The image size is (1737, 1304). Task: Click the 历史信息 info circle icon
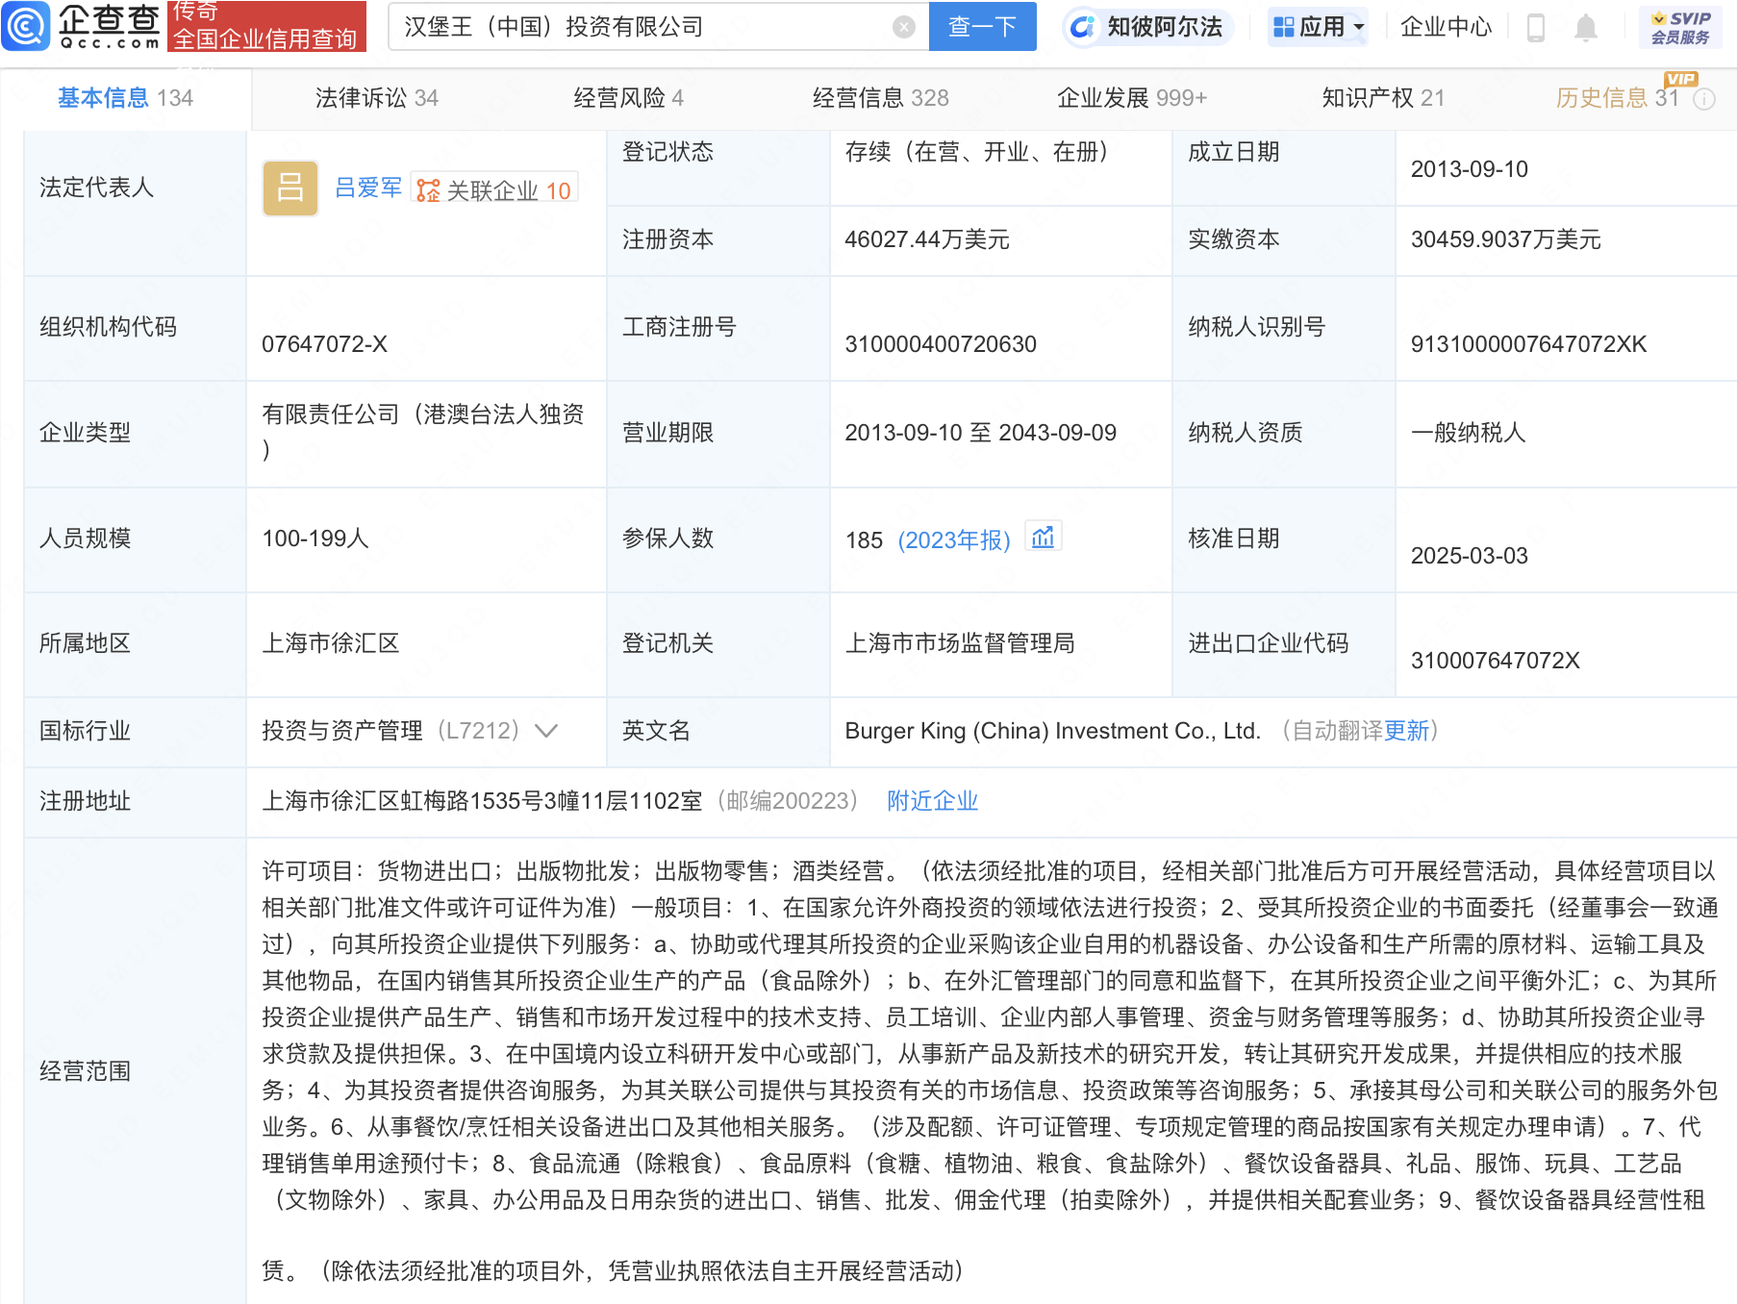pyautogui.click(x=1703, y=99)
